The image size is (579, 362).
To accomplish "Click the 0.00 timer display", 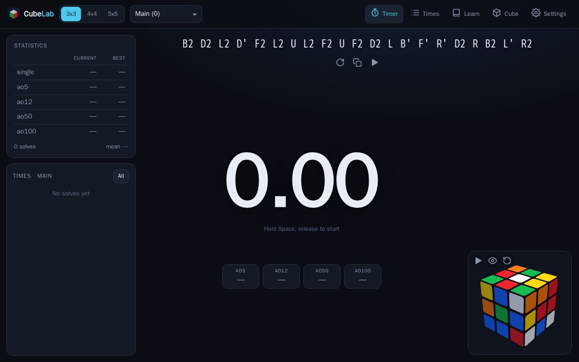I will (302, 181).
